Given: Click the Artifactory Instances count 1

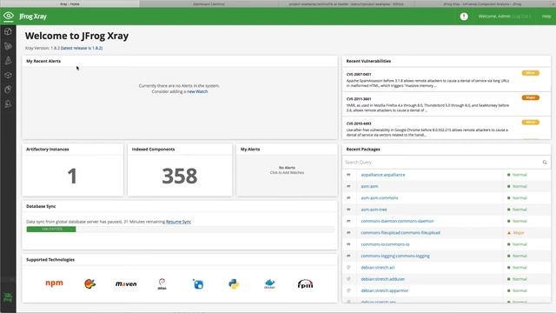Looking at the screenshot, I should coord(72,176).
